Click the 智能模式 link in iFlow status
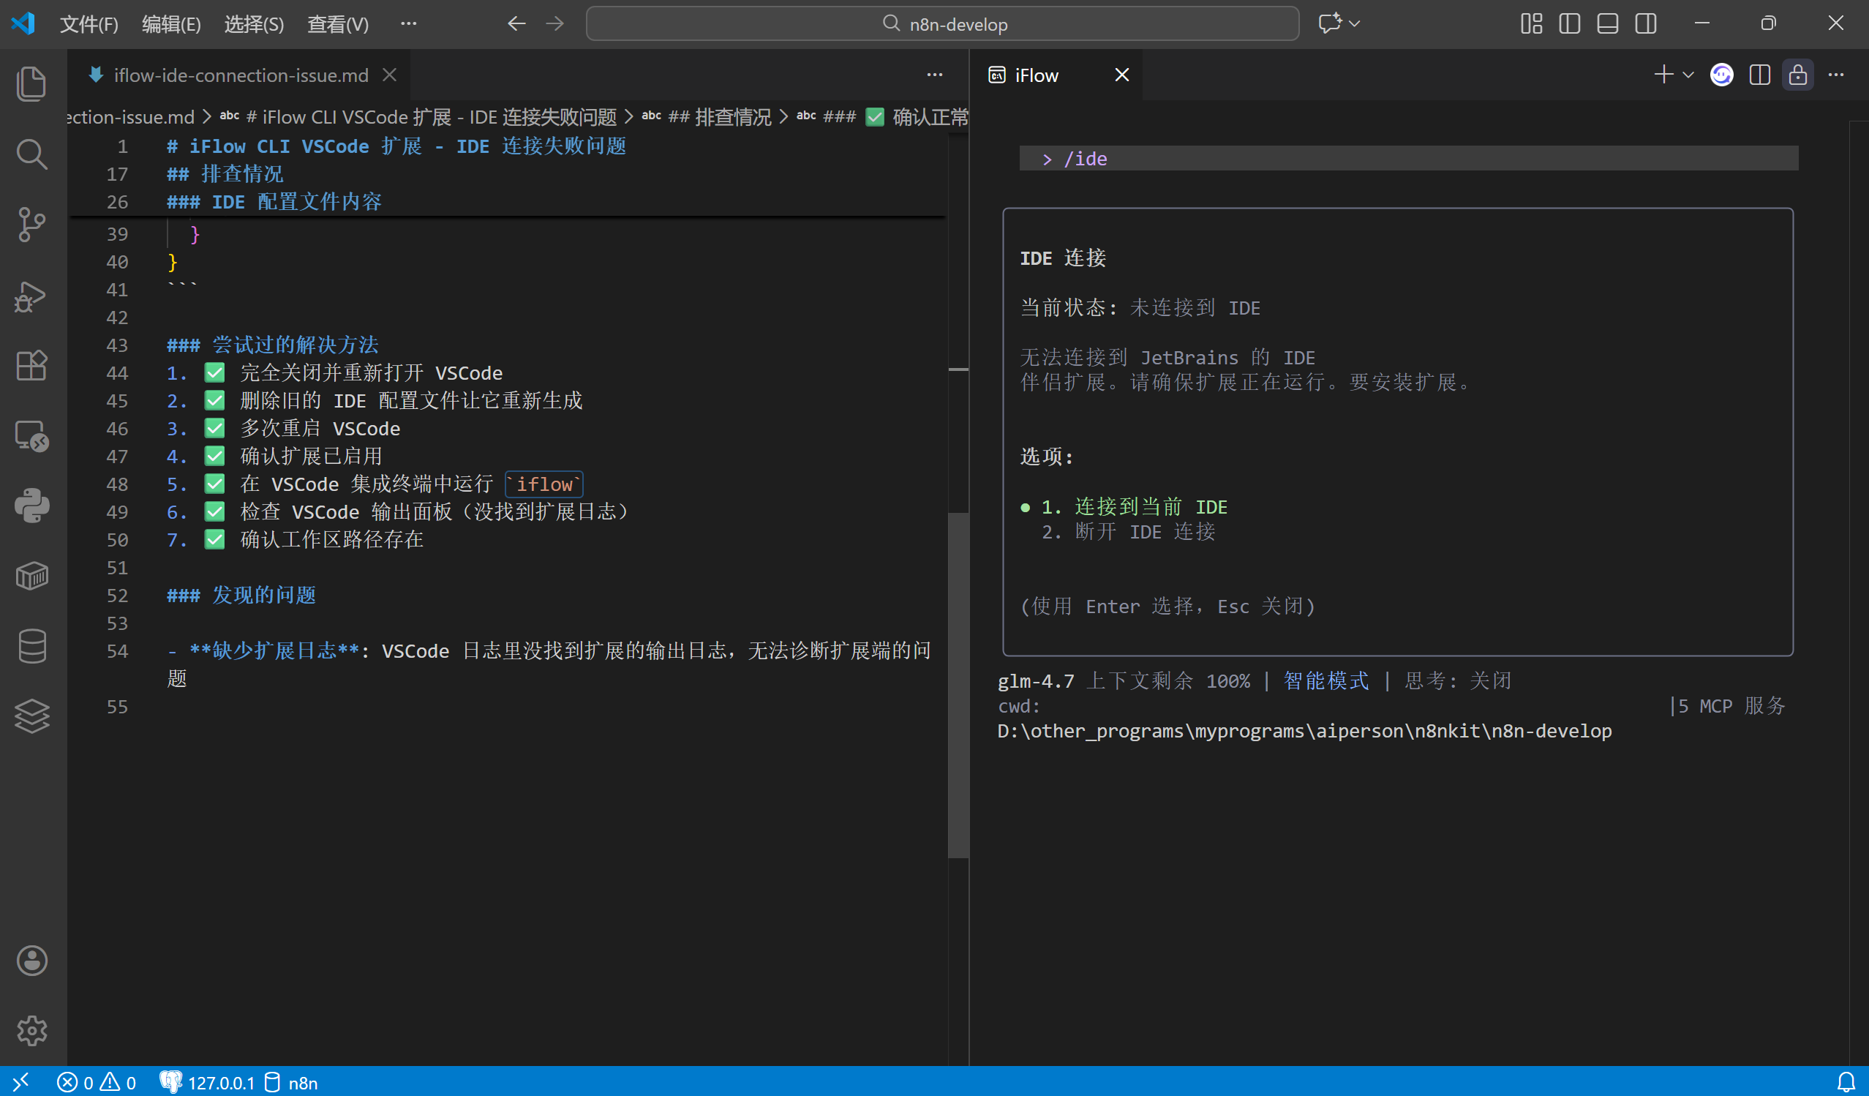The height and width of the screenshot is (1096, 1869). (x=1325, y=680)
